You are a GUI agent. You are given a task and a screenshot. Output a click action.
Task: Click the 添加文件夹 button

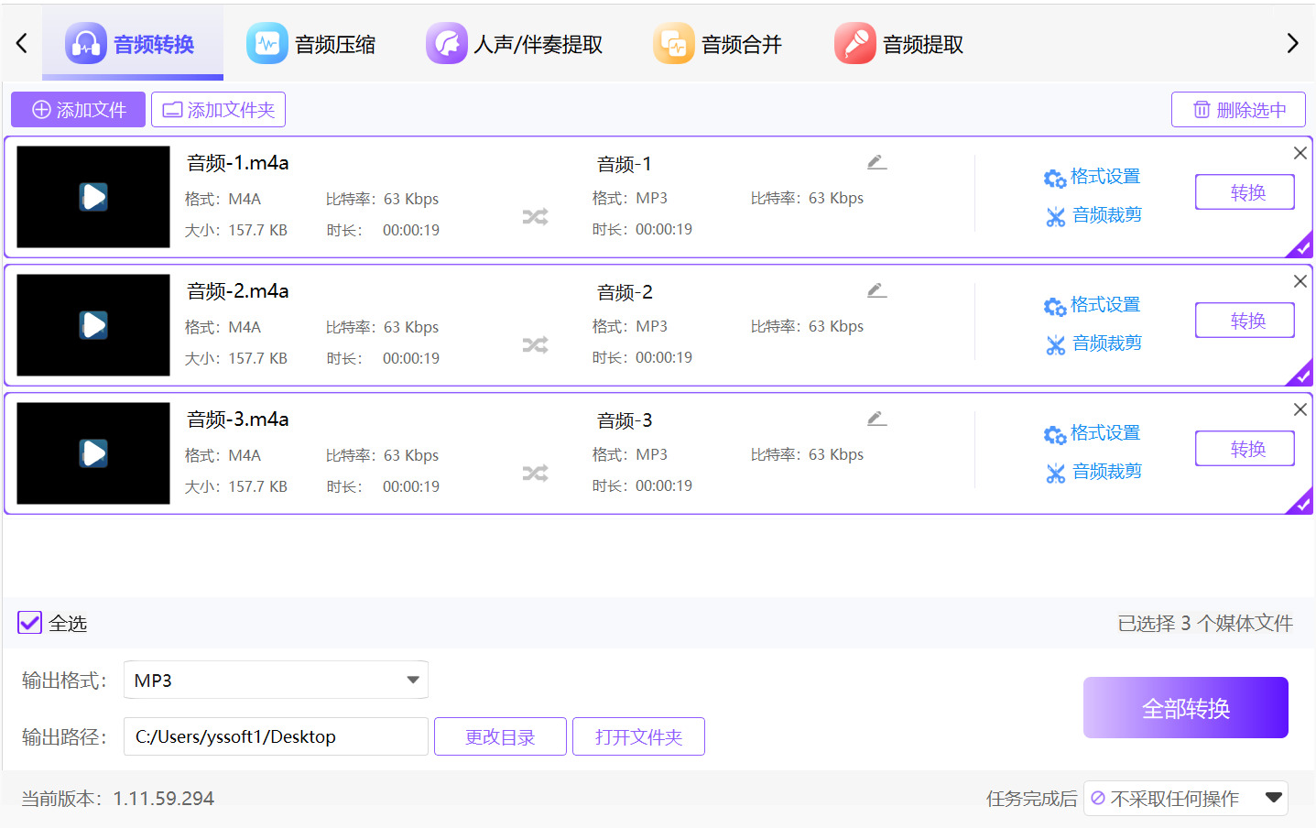tap(218, 110)
